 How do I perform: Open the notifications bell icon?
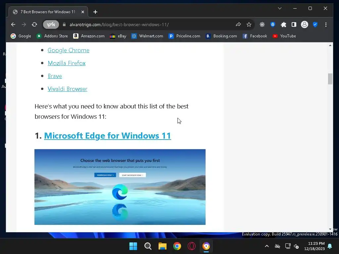[x=330, y=246]
